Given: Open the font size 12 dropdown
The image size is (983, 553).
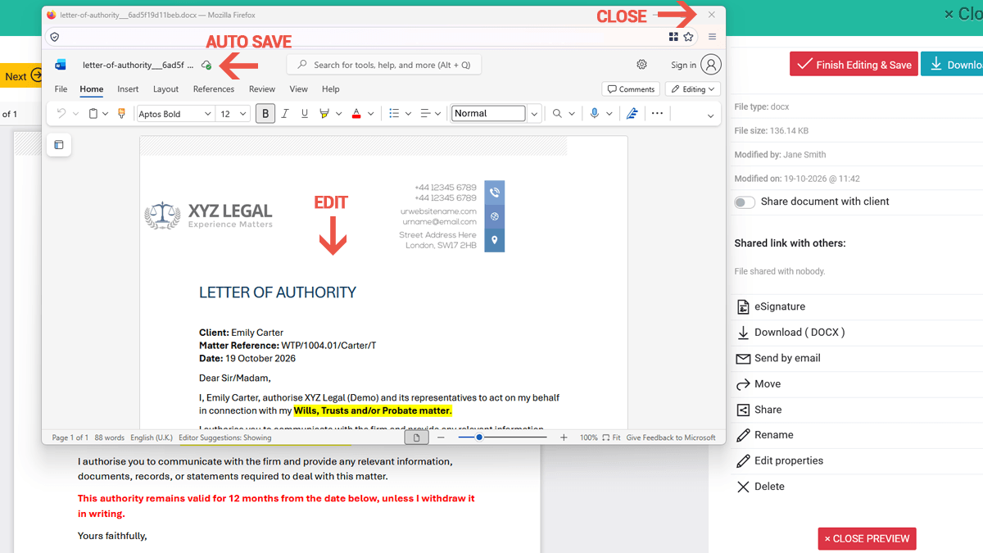Looking at the screenshot, I should coord(242,114).
